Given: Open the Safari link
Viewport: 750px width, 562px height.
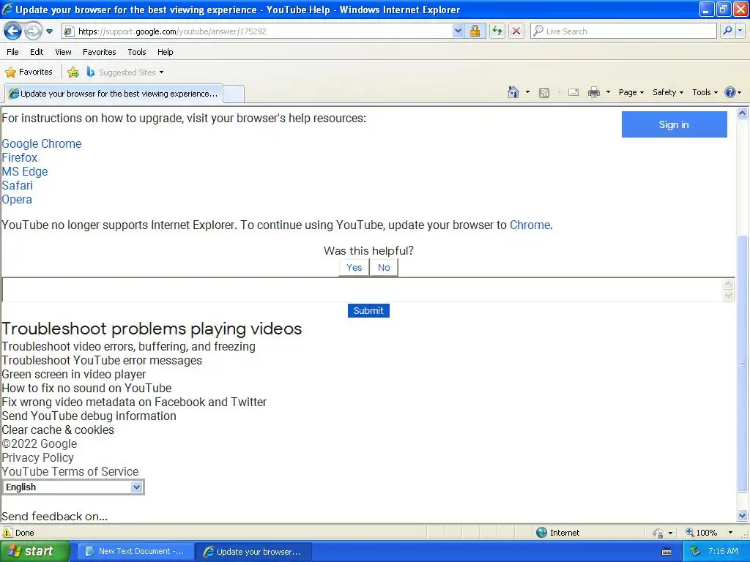Looking at the screenshot, I should pos(18,185).
